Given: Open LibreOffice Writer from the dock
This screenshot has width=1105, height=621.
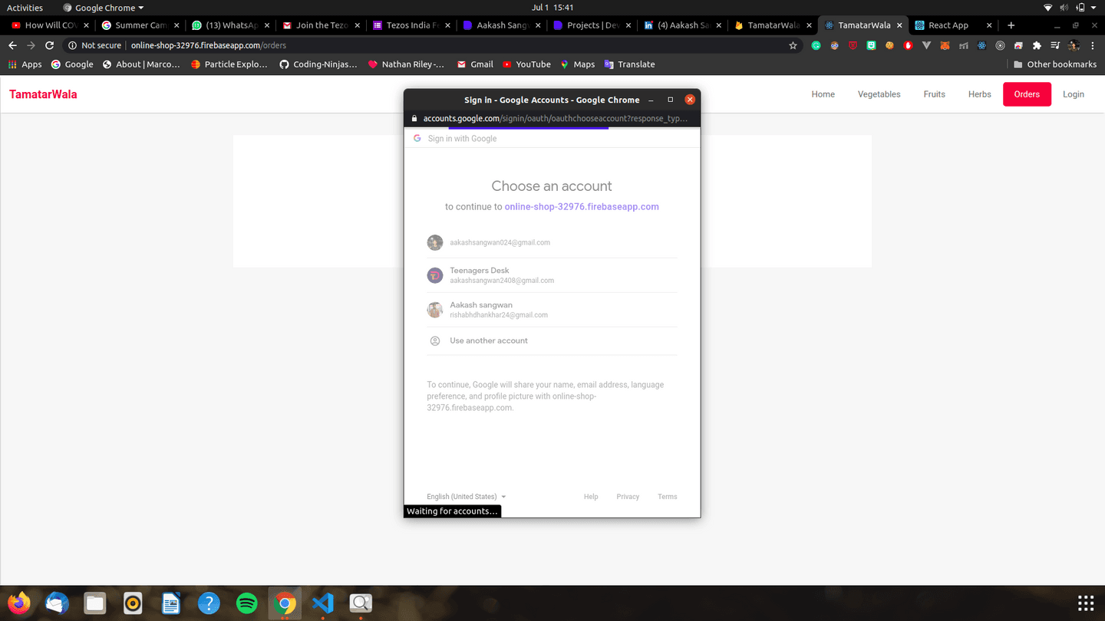Looking at the screenshot, I should [171, 603].
